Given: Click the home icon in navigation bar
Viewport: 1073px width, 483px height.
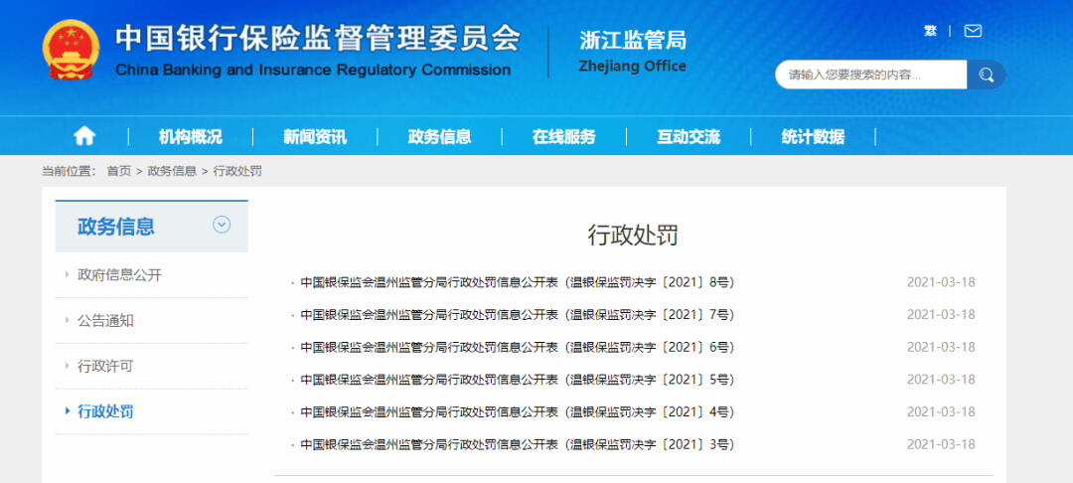Looking at the screenshot, I should [84, 136].
